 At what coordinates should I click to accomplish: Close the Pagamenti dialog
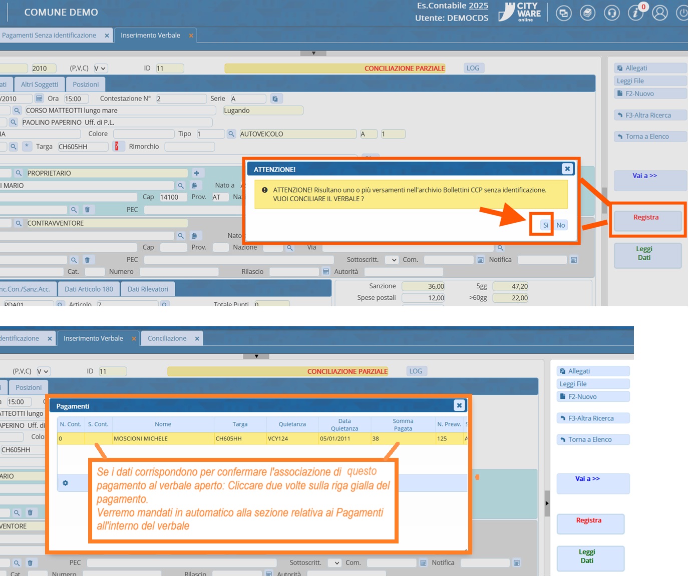click(x=459, y=405)
